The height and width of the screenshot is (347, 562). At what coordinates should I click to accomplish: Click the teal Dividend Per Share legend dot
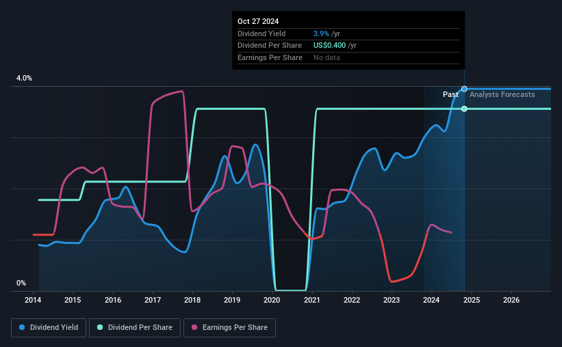point(100,327)
